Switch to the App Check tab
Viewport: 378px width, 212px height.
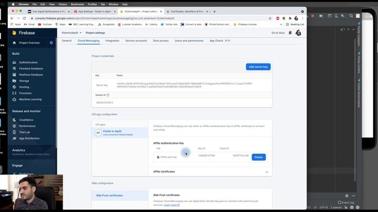pos(216,41)
